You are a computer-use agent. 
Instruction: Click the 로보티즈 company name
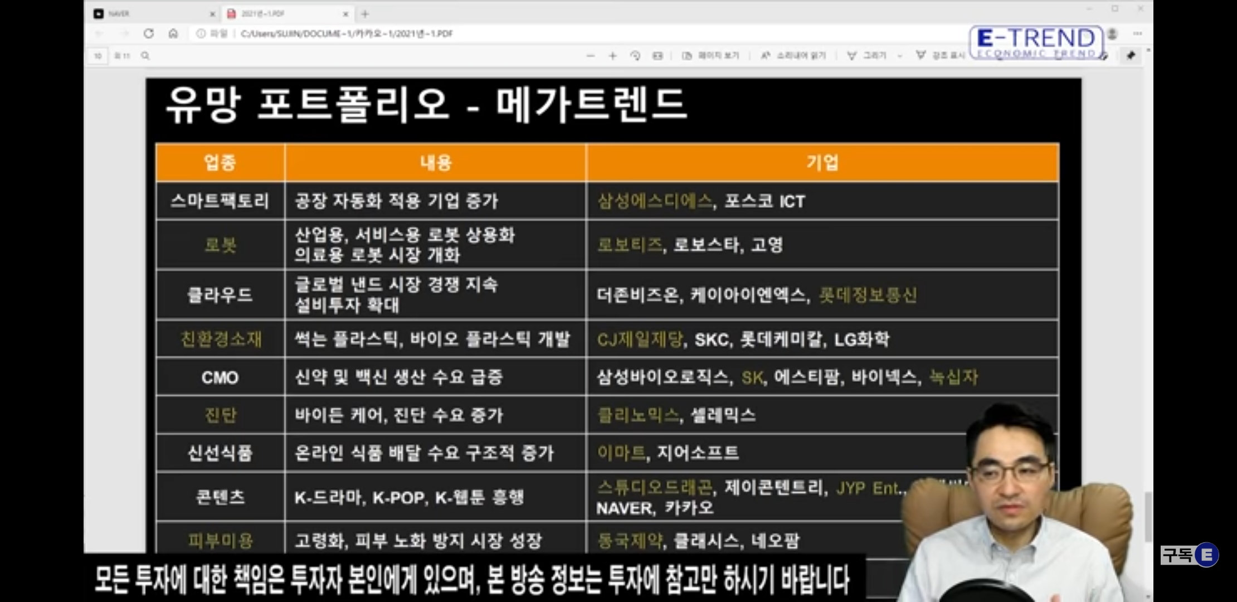pos(630,245)
